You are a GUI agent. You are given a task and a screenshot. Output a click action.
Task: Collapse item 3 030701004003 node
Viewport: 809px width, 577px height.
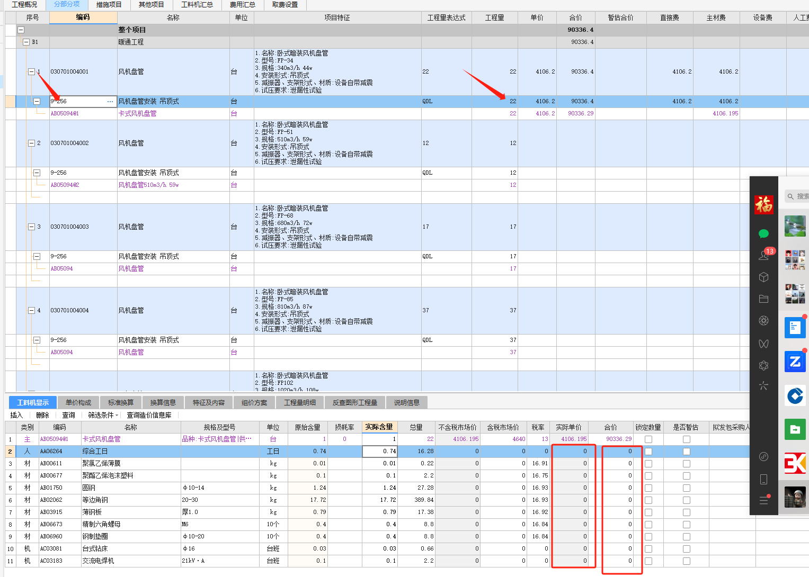(31, 227)
